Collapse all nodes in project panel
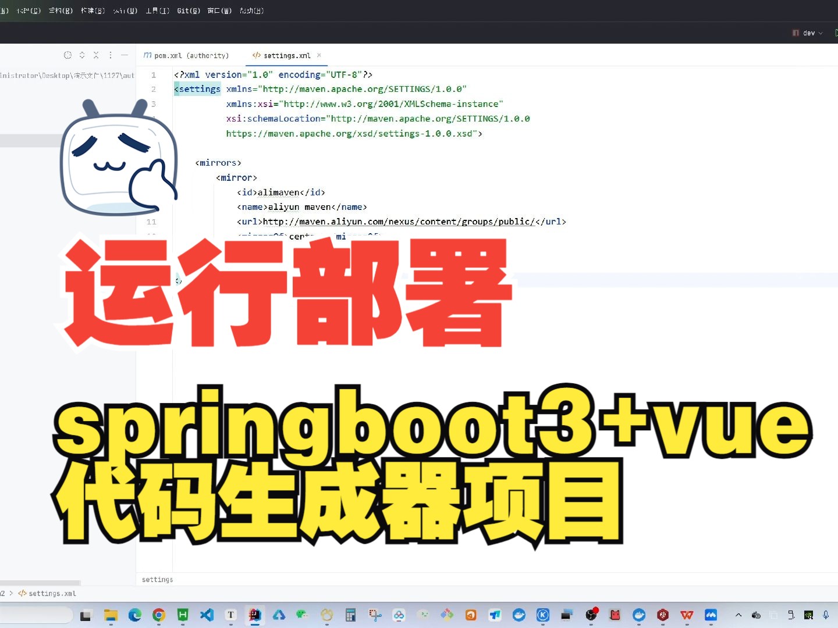The height and width of the screenshot is (628, 838). coord(96,55)
